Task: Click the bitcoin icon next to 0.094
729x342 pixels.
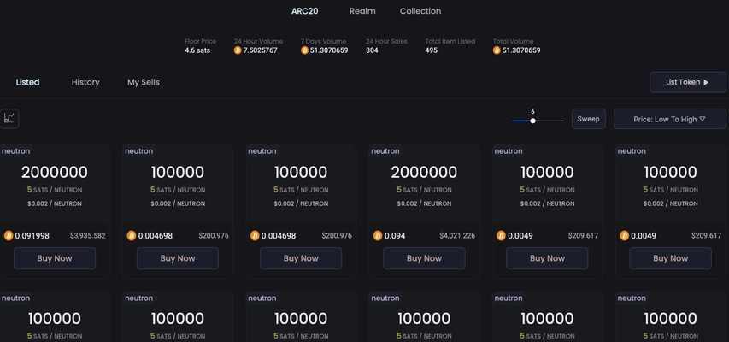Action: coord(378,235)
